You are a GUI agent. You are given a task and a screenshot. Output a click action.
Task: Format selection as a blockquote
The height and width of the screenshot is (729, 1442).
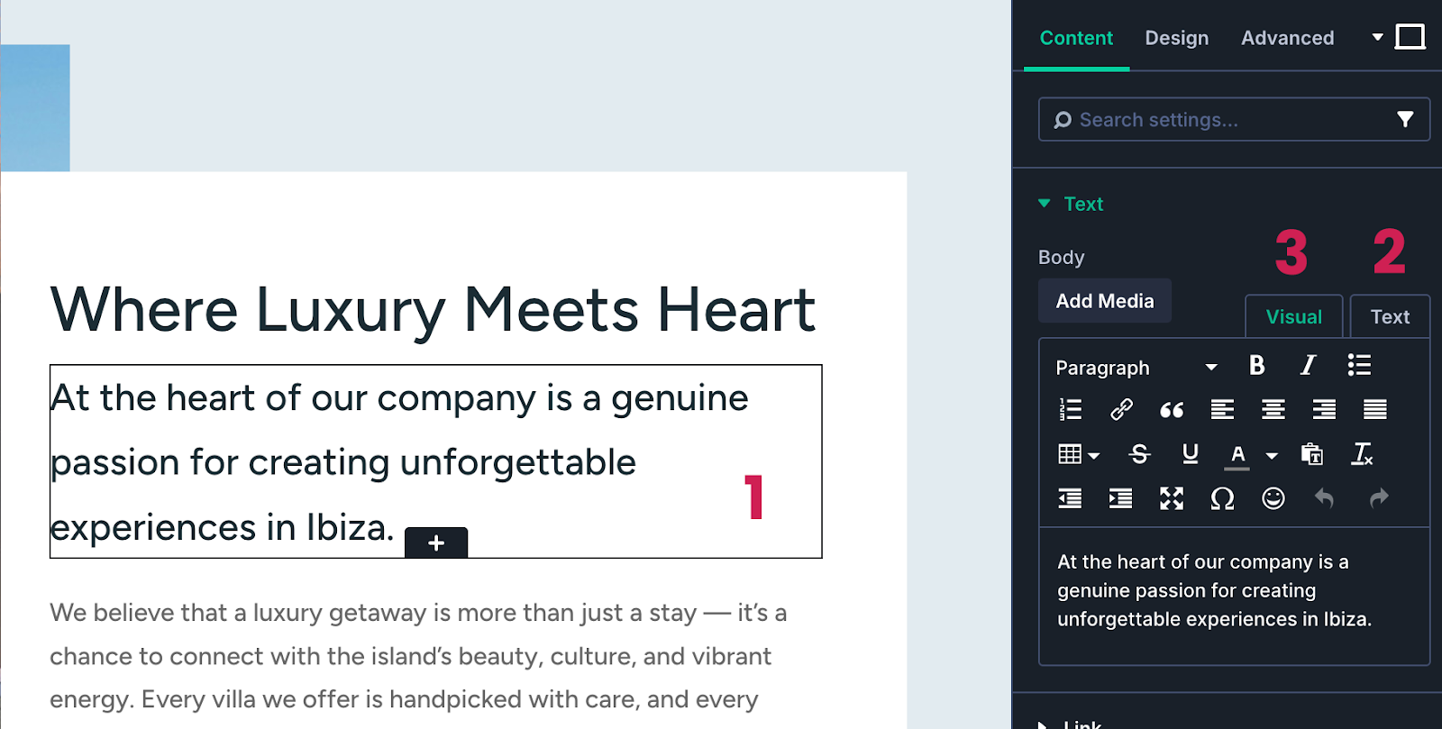tap(1172, 408)
